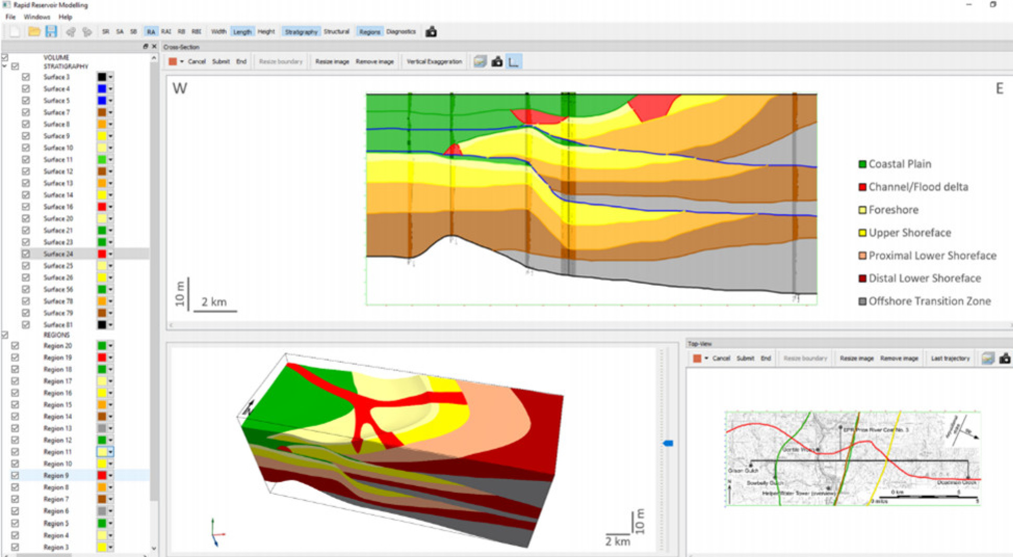Open the Help menu
The image size is (1013, 557).
pyautogui.click(x=65, y=17)
